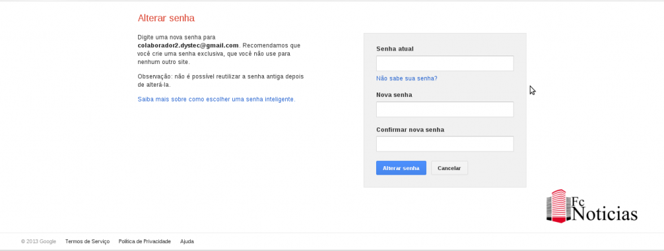Open 'Saiba mais sobre como escolher' link
664x251 pixels.
coord(217,100)
